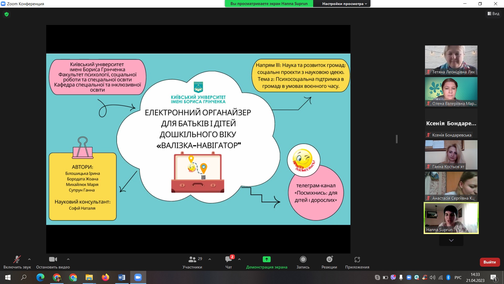Click the green encryption shield icon

pos(7,14)
